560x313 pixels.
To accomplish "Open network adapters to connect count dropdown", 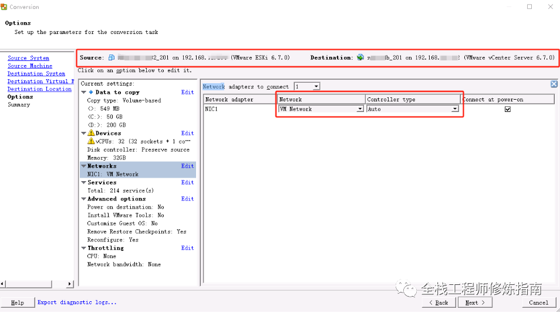I will [316, 87].
